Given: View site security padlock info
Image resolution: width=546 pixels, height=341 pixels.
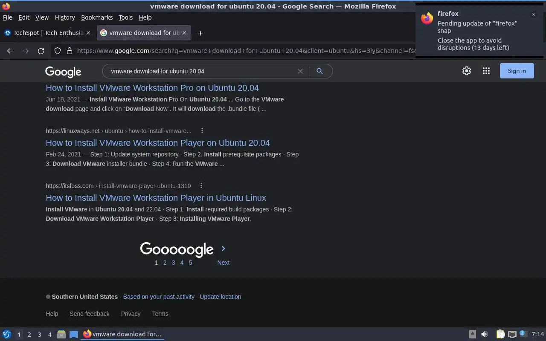Looking at the screenshot, I should point(69,51).
